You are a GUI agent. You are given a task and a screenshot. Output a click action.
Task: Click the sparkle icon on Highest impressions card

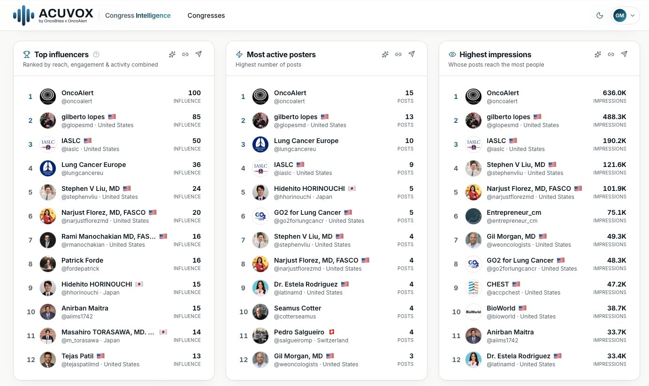coord(598,54)
